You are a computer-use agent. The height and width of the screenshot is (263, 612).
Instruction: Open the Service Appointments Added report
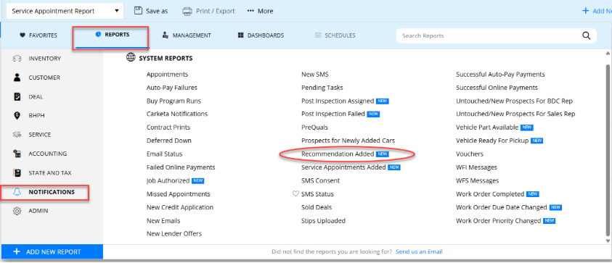[x=343, y=167]
